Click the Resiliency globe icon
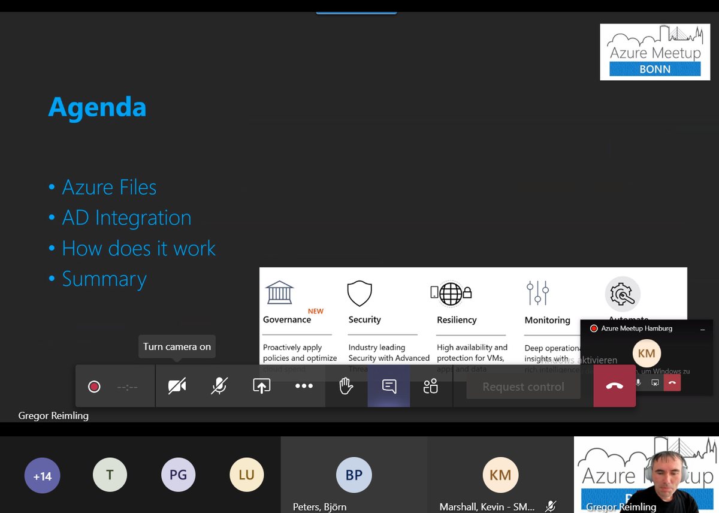The width and height of the screenshot is (719, 513). click(451, 293)
